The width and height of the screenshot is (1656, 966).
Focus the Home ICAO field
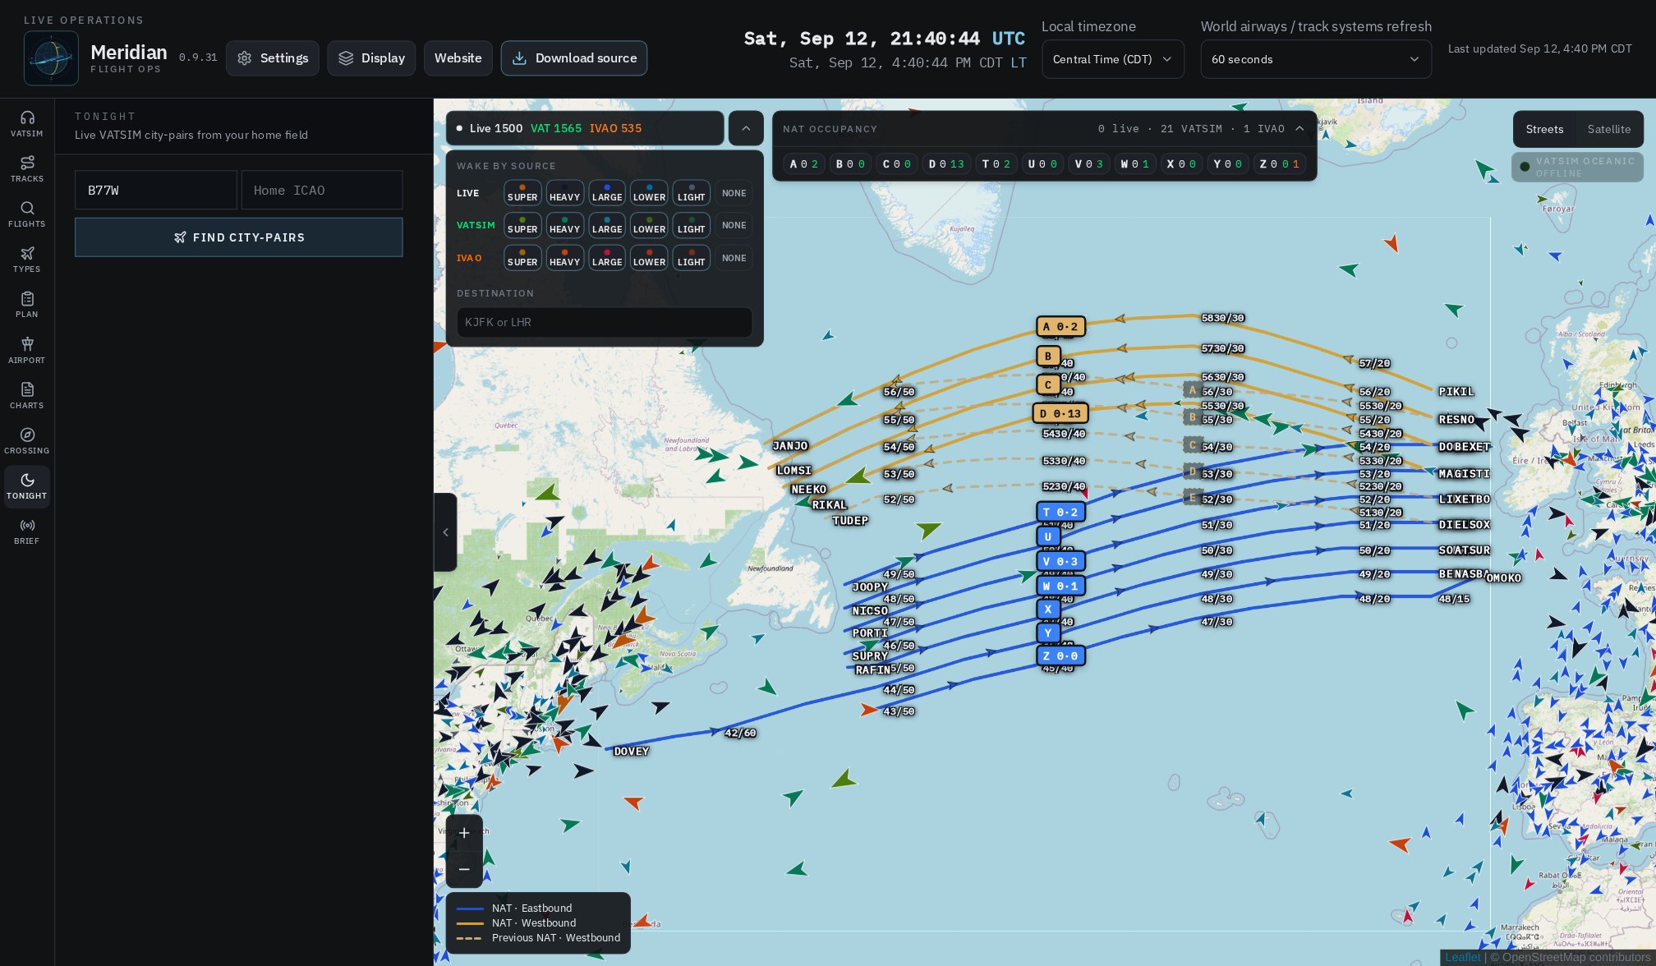click(x=322, y=191)
